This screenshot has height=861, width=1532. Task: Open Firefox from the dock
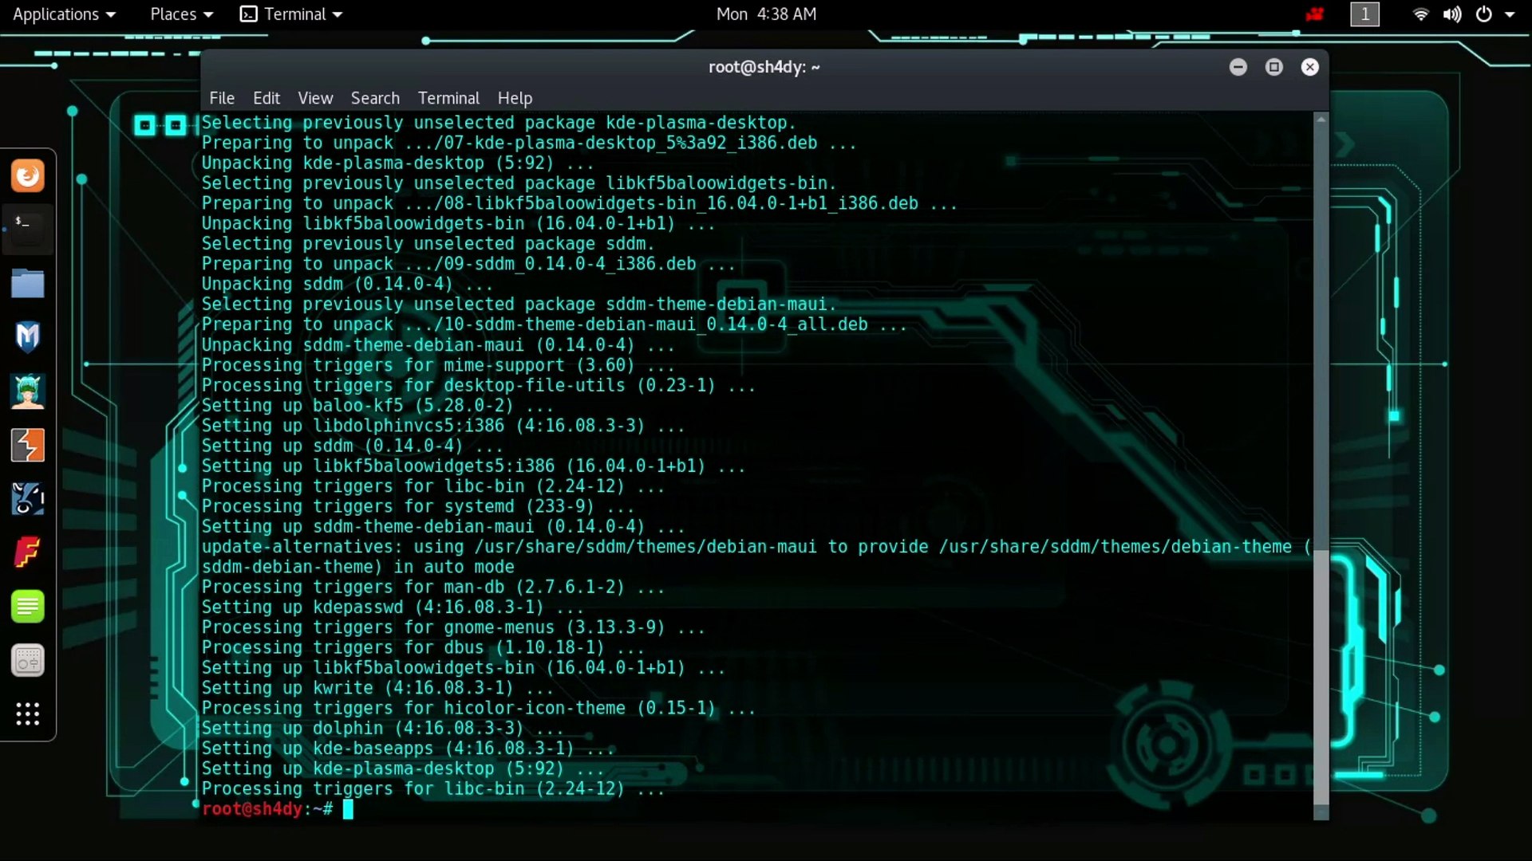point(28,175)
